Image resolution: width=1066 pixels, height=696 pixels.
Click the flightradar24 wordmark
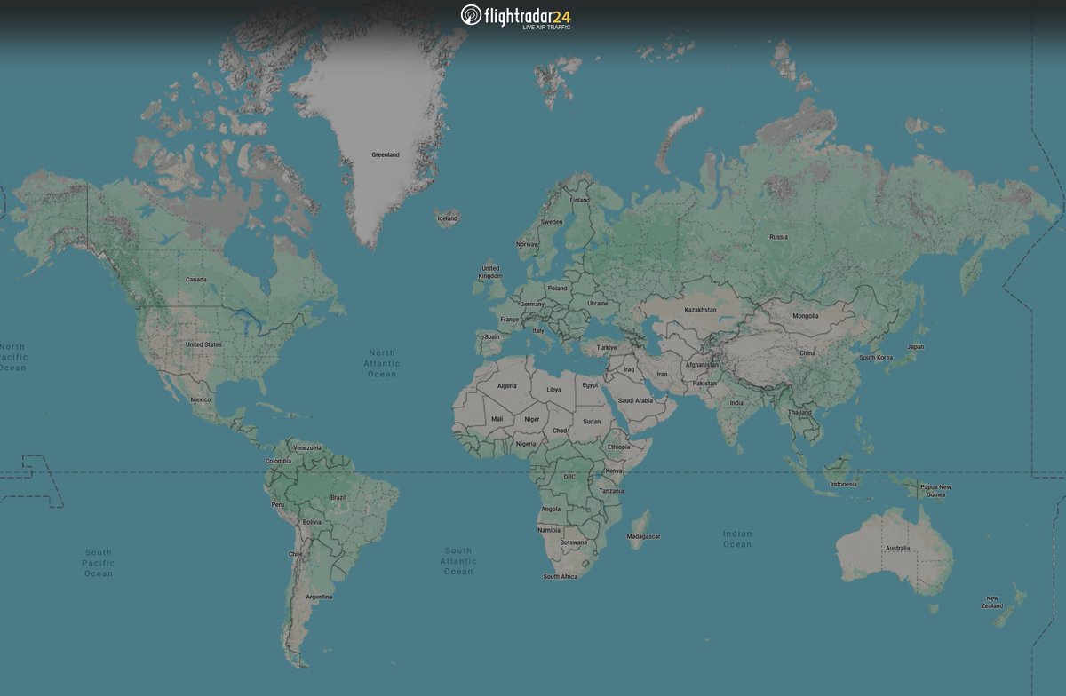pos(529,14)
